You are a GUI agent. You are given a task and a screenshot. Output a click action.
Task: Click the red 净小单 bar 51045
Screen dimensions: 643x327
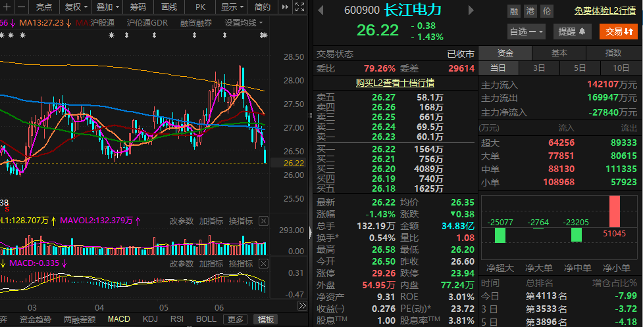pyautogui.click(x=614, y=211)
